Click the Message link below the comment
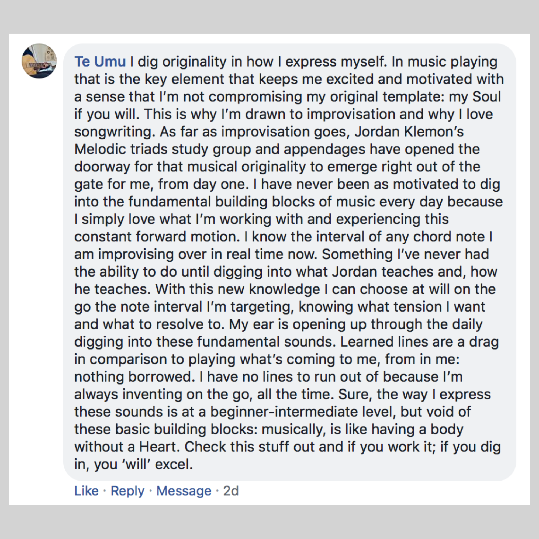This screenshot has width=539, height=539. (184, 491)
